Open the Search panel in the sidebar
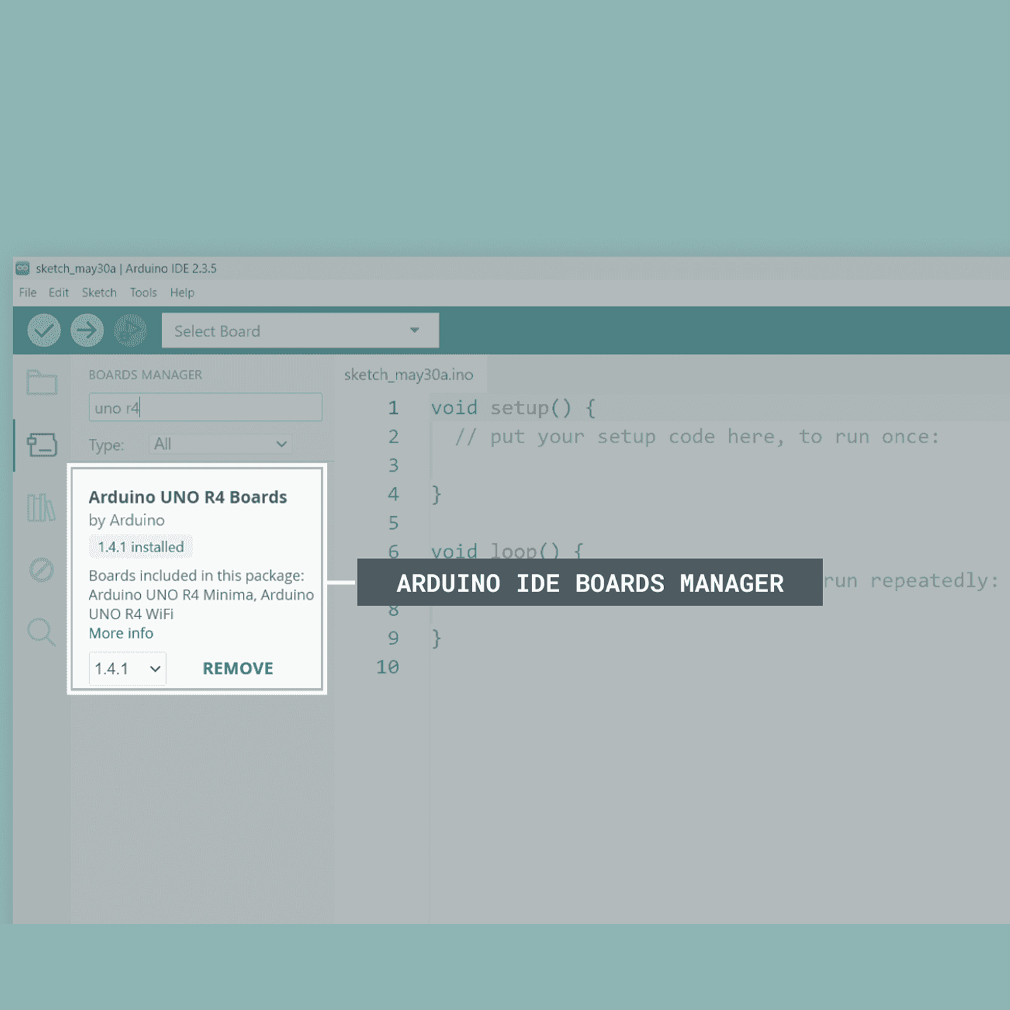 tap(40, 633)
